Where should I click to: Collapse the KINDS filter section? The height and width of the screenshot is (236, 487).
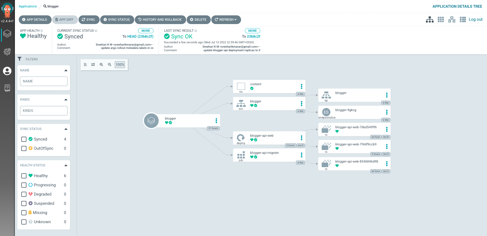(x=66, y=100)
